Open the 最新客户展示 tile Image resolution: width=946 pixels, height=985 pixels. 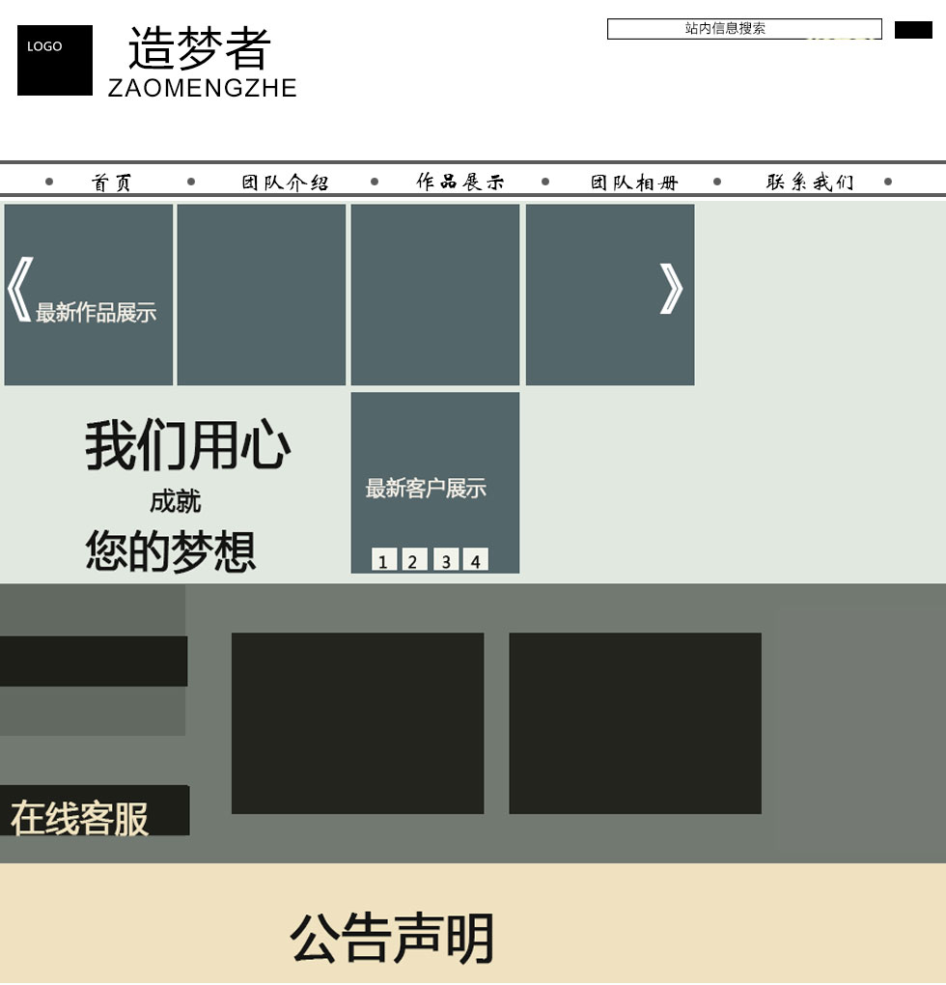click(435, 483)
